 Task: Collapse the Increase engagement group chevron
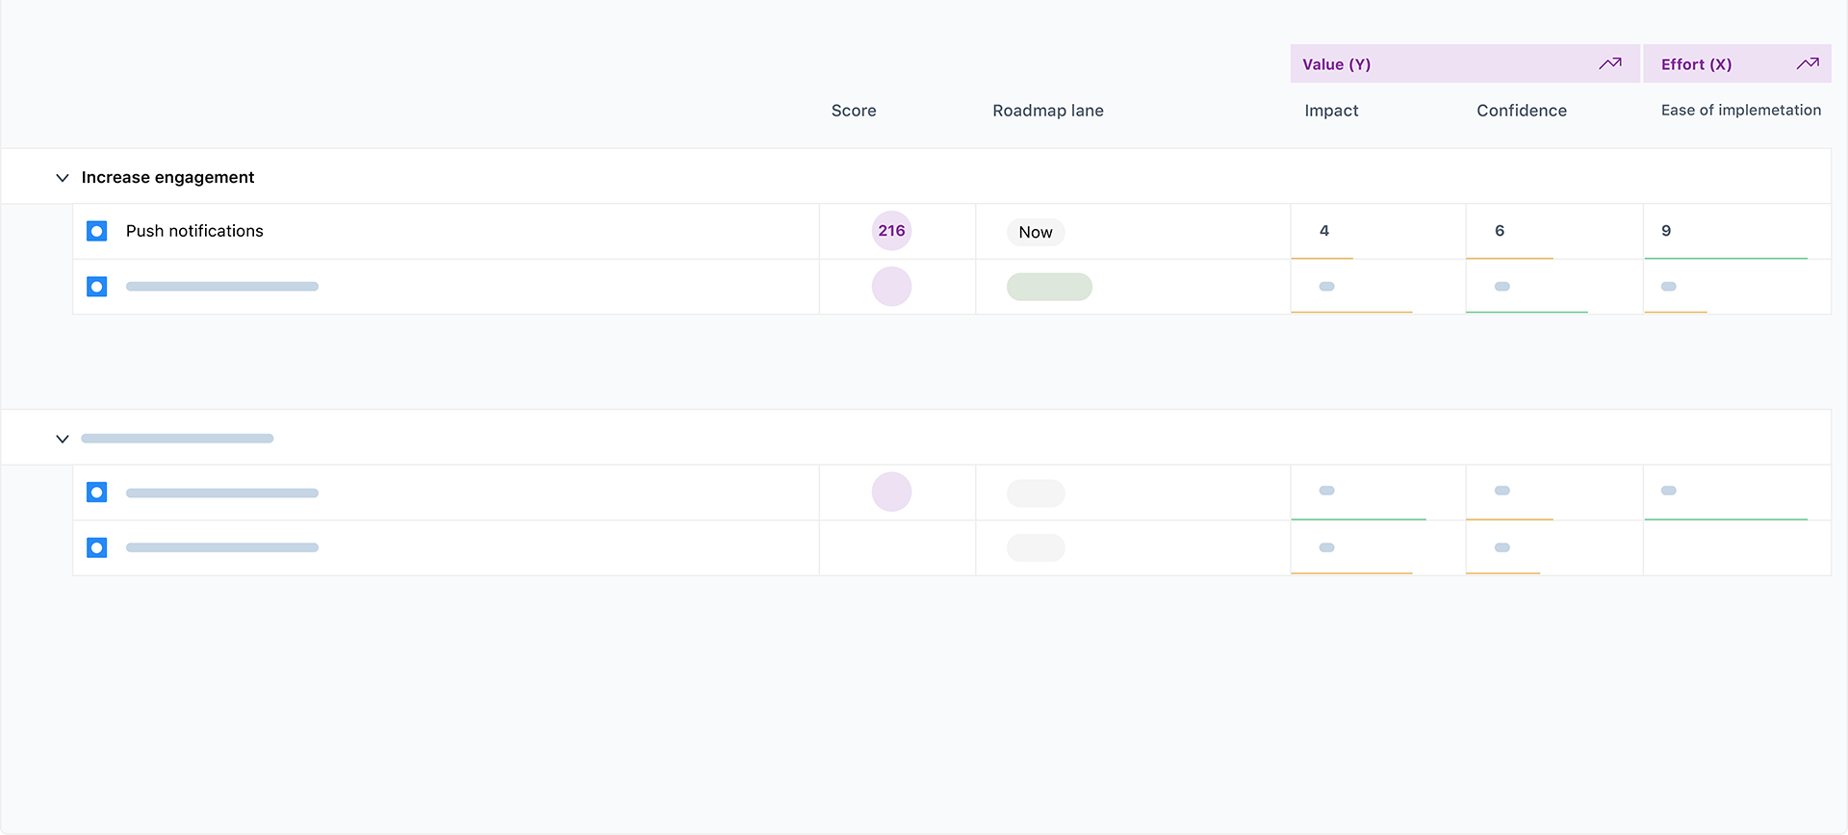(63, 178)
